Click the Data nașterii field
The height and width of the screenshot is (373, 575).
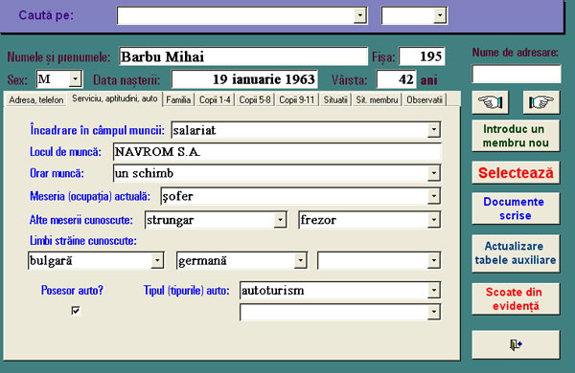pos(244,79)
